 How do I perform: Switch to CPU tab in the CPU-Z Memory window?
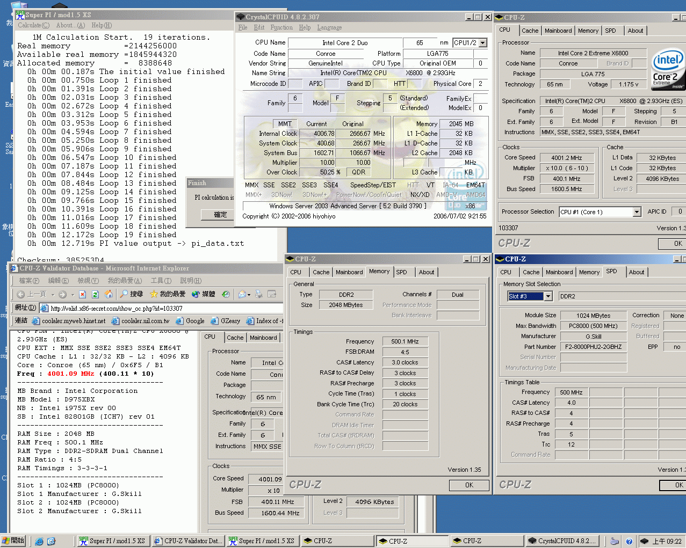coord(296,272)
